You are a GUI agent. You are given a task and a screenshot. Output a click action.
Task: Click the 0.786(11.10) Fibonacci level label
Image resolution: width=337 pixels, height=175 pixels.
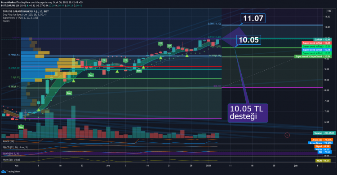point(214,24)
